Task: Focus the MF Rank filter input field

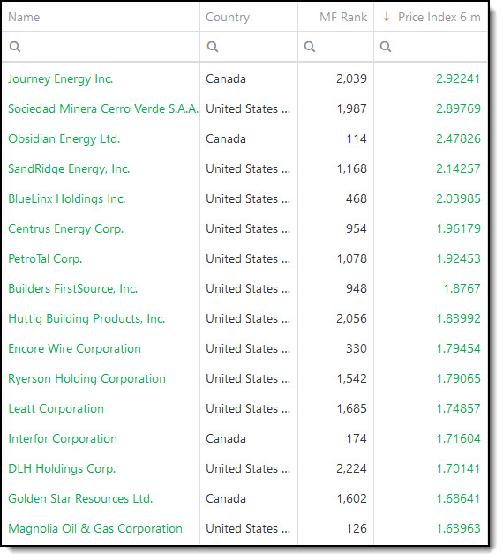Action: point(336,47)
